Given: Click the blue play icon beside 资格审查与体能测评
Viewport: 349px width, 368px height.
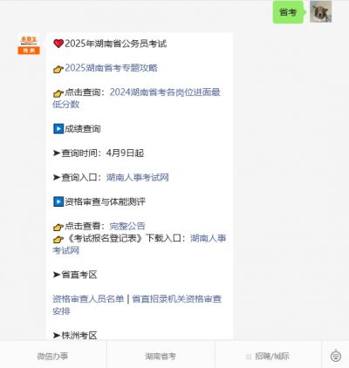Looking at the screenshot, I should point(58,201).
